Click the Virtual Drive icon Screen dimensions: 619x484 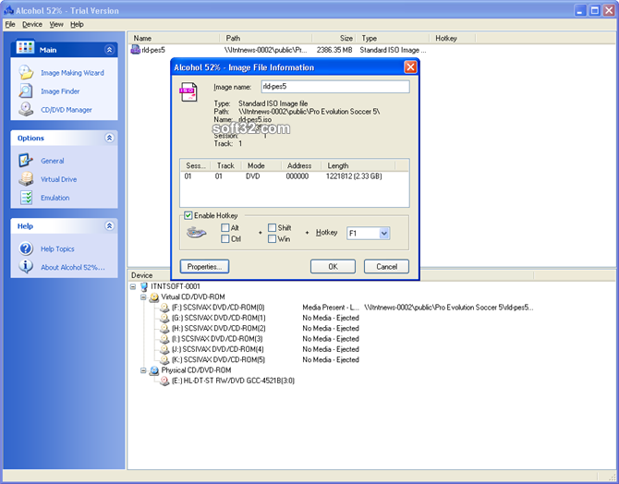click(26, 179)
